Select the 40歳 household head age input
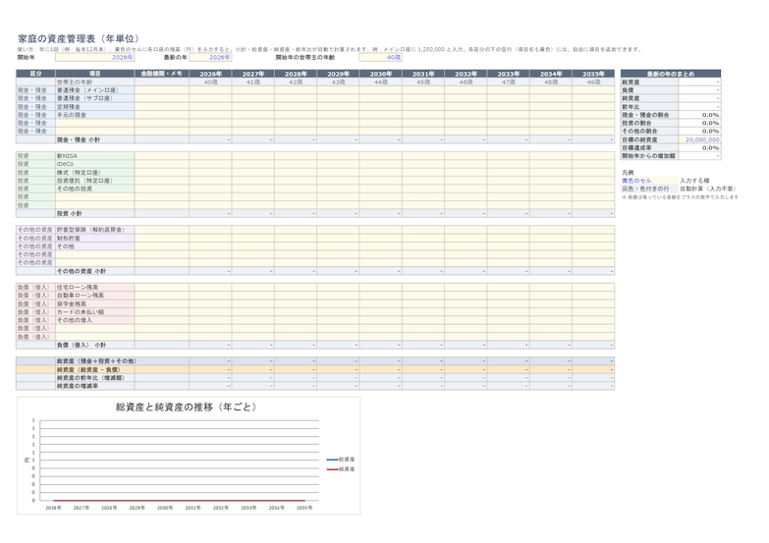769x543 pixels. (x=381, y=57)
